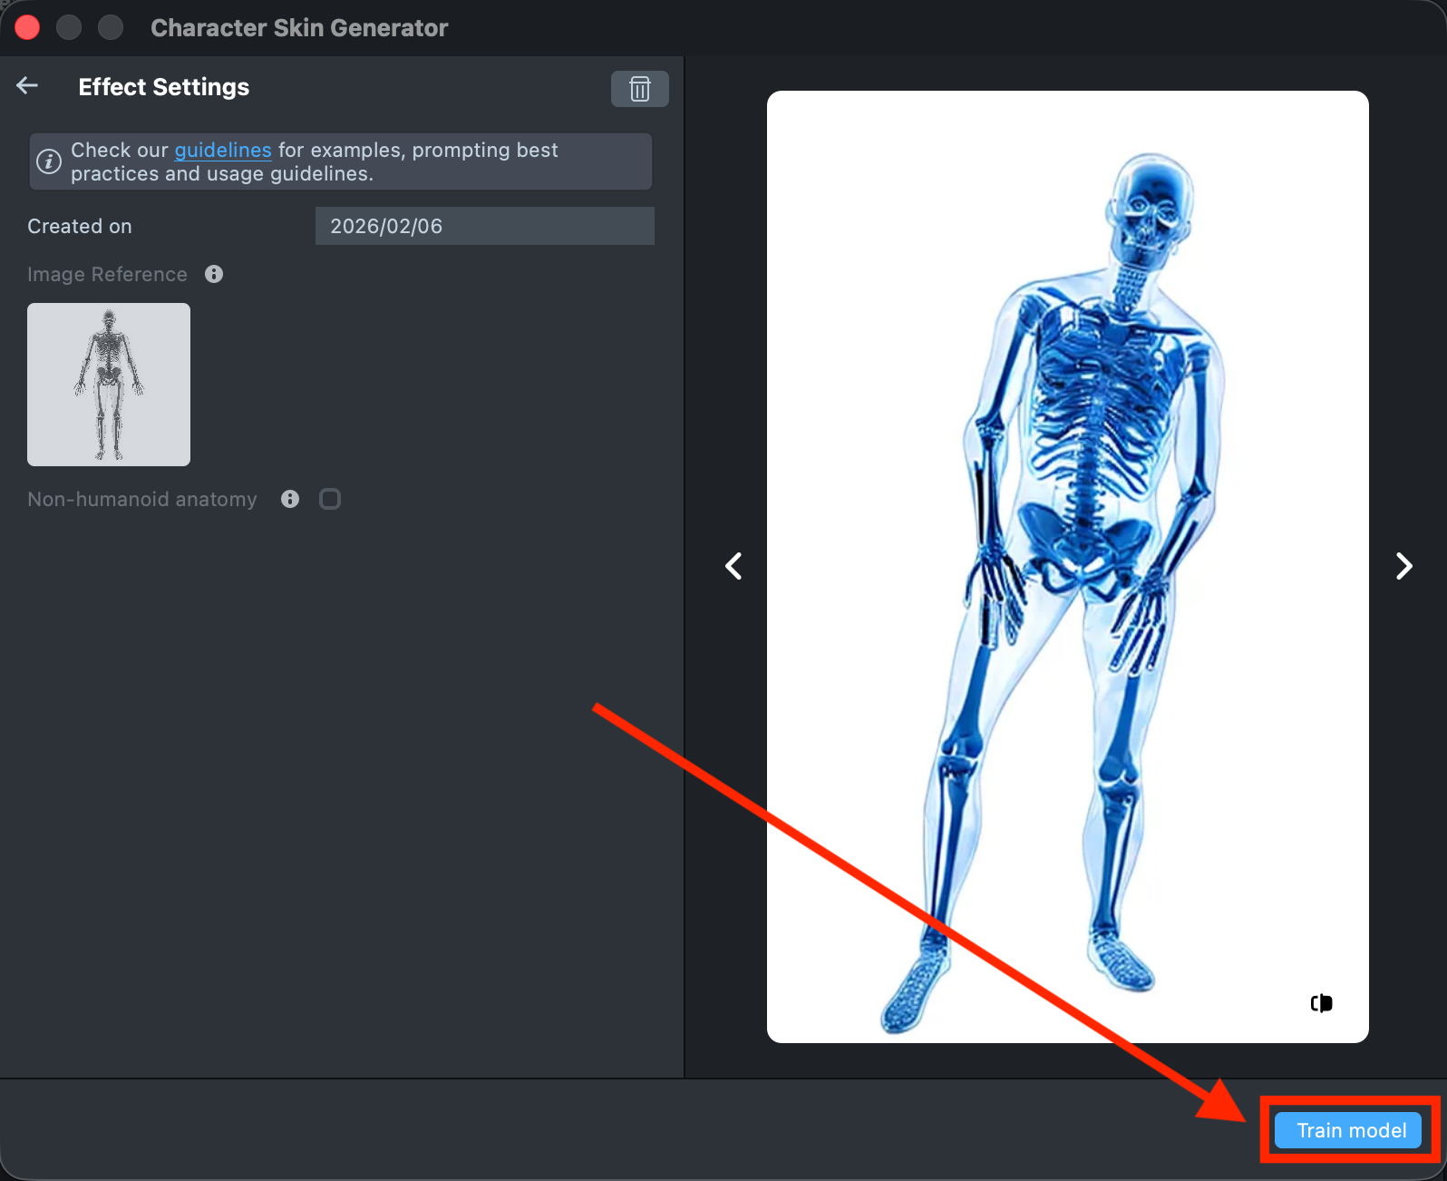Click the Created on date field

tap(484, 226)
